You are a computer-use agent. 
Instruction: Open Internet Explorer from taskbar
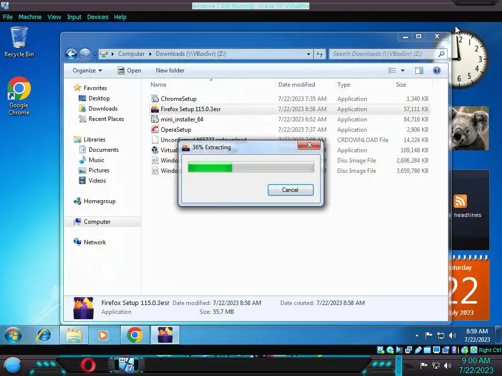pyautogui.click(x=43, y=335)
